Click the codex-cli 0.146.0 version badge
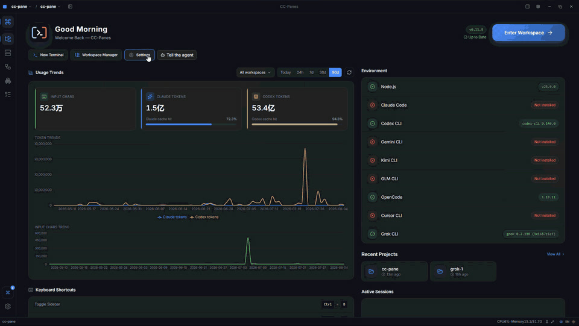This screenshot has height=326, width=579. coord(539,124)
